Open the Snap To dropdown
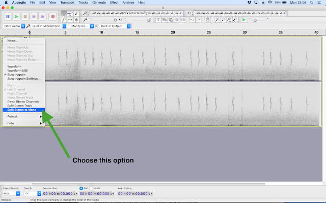The height and width of the screenshot is (203, 326). point(39,193)
